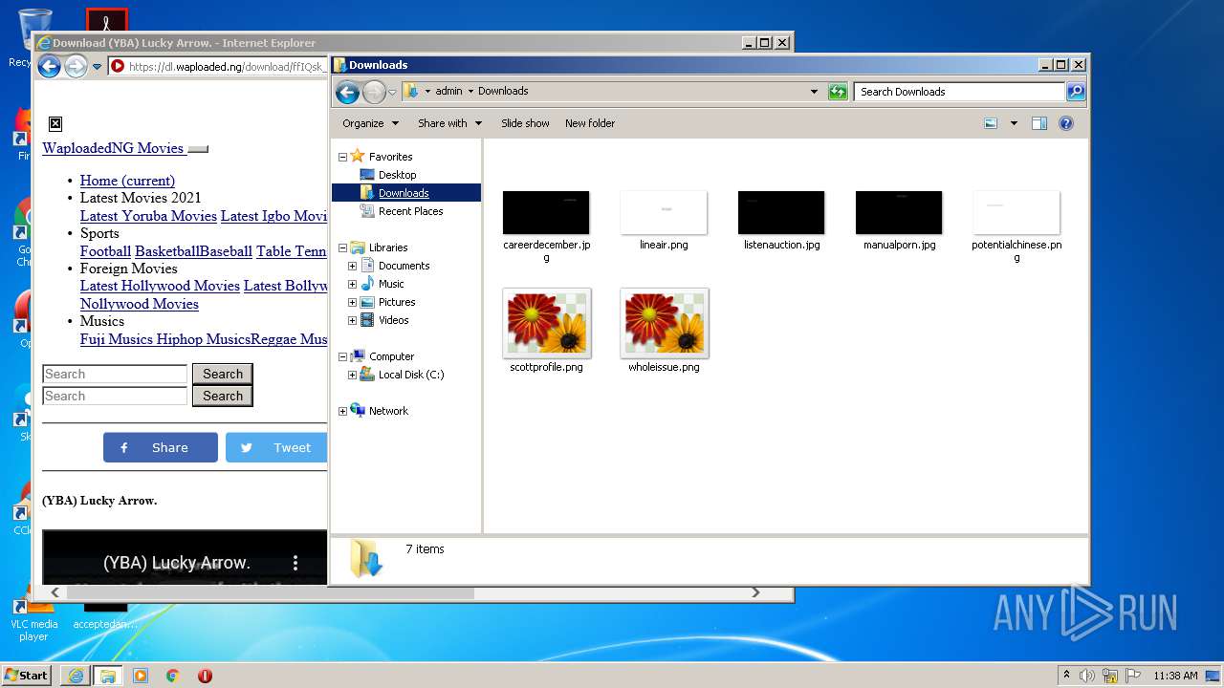This screenshot has height=688, width=1224.
Task: Expand the Pictures library node
Action: coord(352,302)
